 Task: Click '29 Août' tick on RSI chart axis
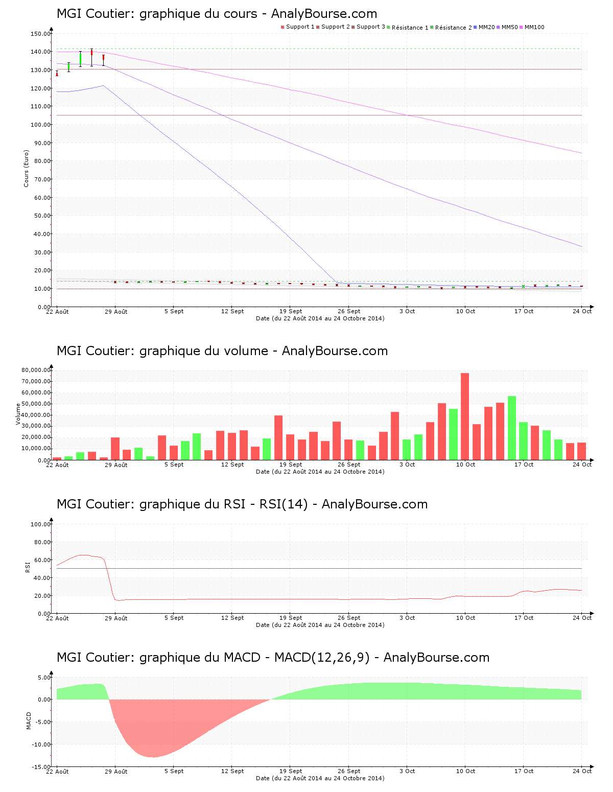pos(116,618)
